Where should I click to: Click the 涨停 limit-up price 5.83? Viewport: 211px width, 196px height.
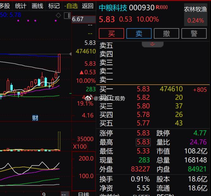click(143, 133)
